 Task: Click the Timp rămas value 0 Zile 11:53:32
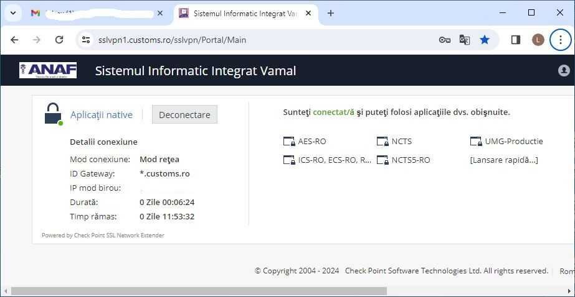167,216
